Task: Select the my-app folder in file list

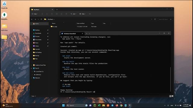Action: pos(54,27)
